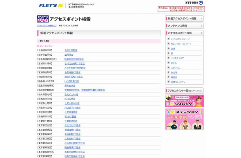Screen dimensions: 241x158
Task: Click the 【東京都渋谷区】 location label
Action: click(45, 143)
